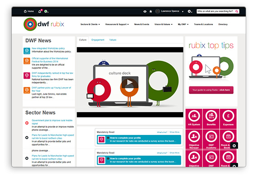Viewport: 257px width, 179px height.
Task: Click the pink icon beside graduates ranking news
Action: point(27,76)
